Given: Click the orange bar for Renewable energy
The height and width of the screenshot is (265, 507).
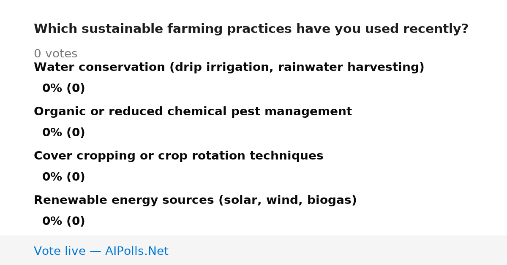Looking at the screenshot, I should (34, 222).
